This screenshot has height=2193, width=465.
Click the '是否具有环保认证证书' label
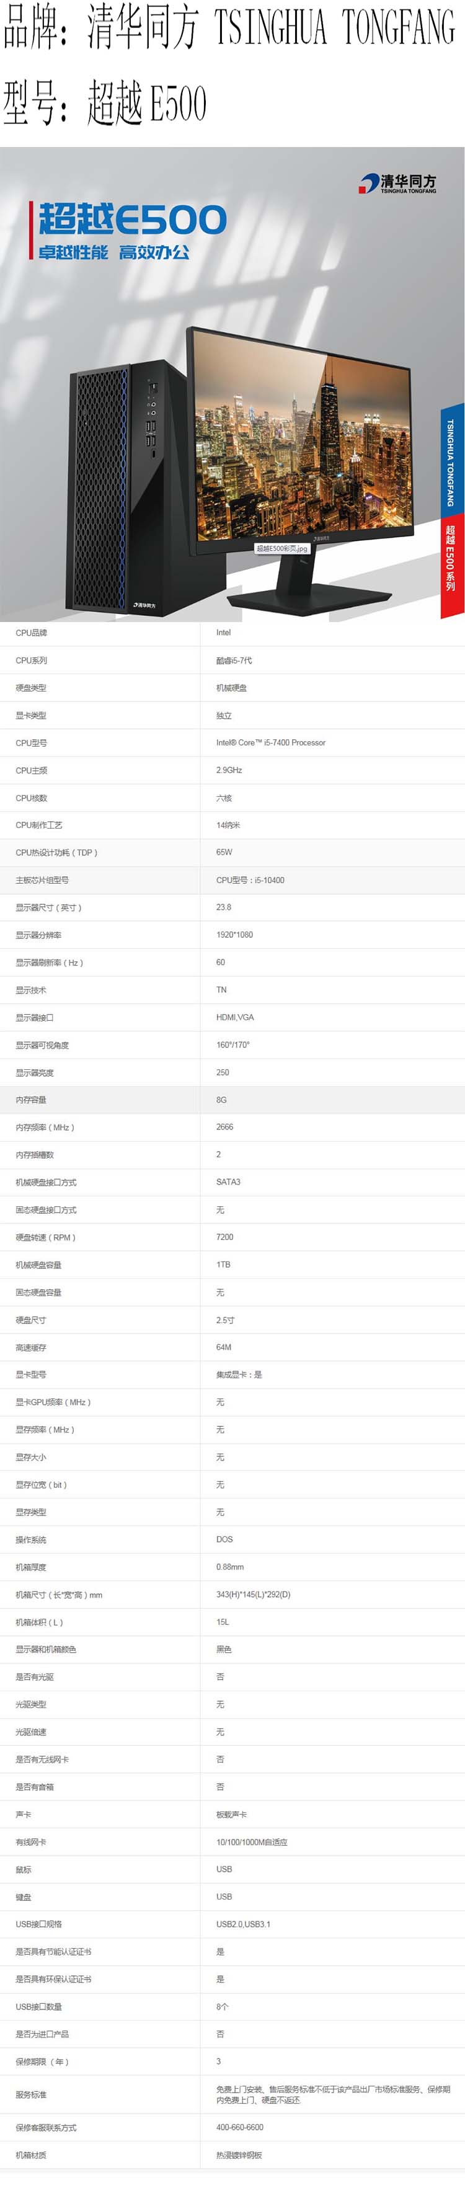(x=54, y=1978)
